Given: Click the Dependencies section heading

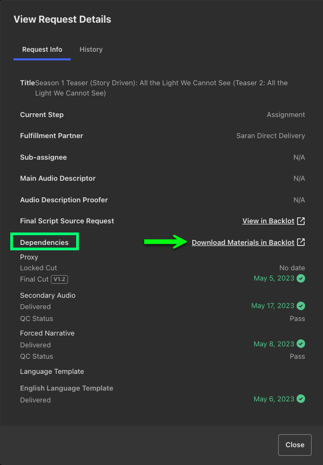Looking at the screenshot, I should click(44, 242).
